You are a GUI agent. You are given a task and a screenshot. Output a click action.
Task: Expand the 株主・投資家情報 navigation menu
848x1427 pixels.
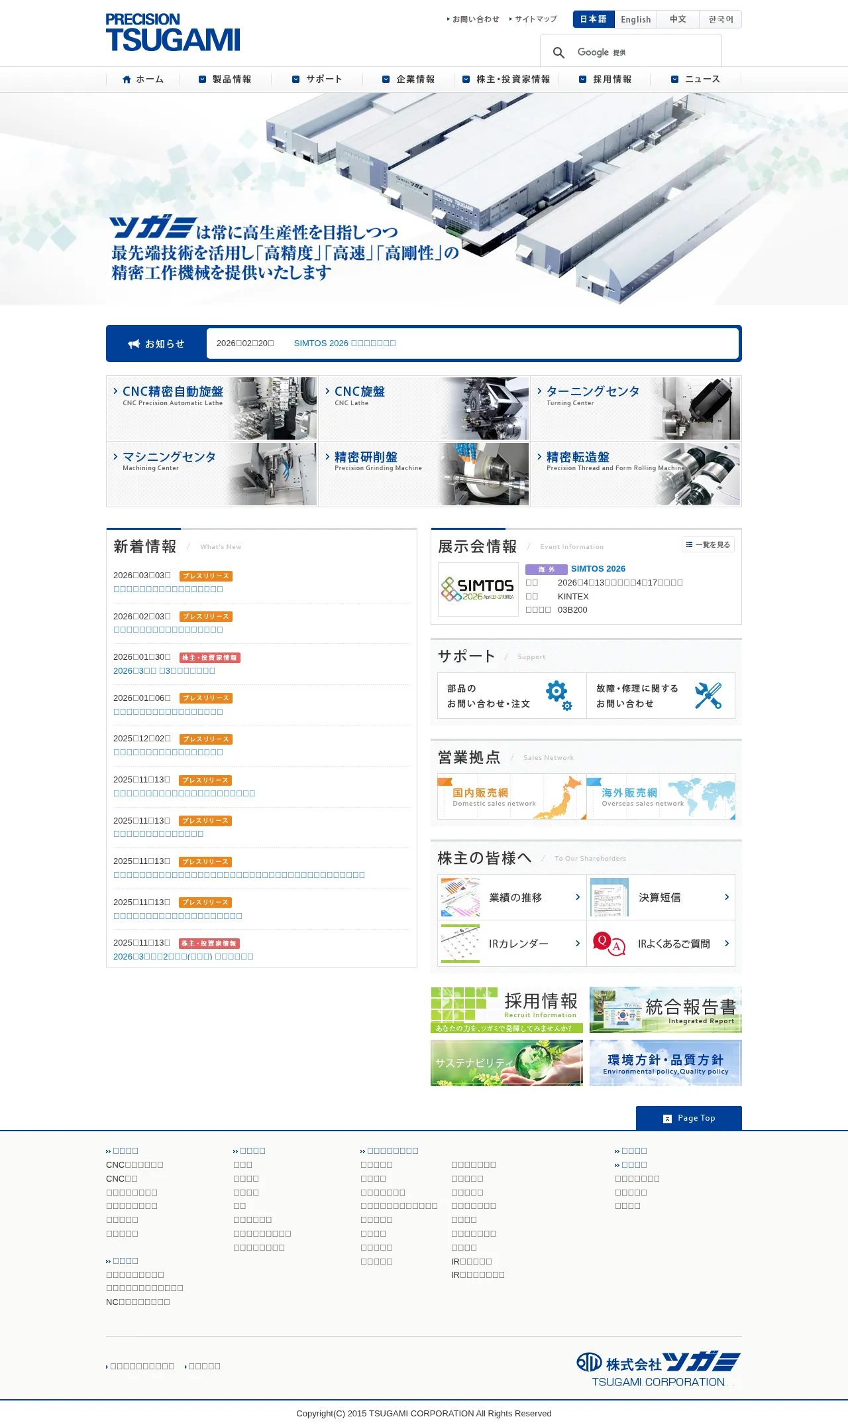click(507, 80)
